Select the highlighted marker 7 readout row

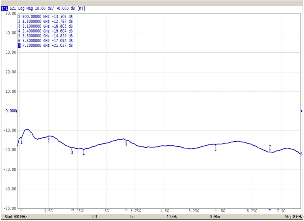tap(46, 45)
